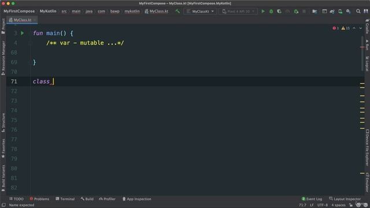Click the error count indicator
The height and width of the screenshot is (208, 370).
(x=336, y=28)
